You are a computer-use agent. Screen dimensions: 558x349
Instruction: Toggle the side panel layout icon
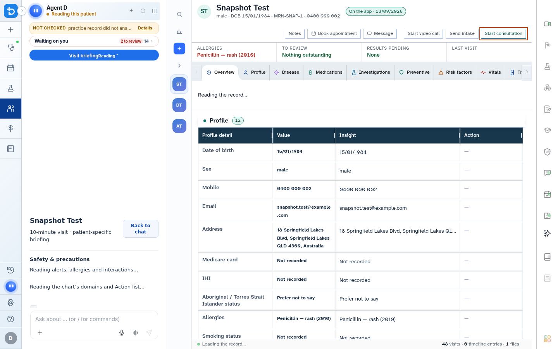155,11
